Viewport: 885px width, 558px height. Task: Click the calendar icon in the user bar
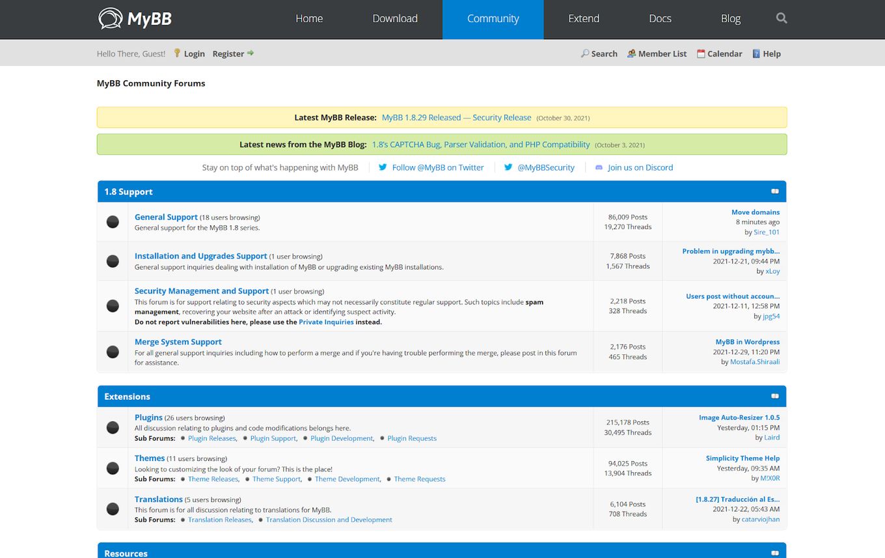pos(701,53)
